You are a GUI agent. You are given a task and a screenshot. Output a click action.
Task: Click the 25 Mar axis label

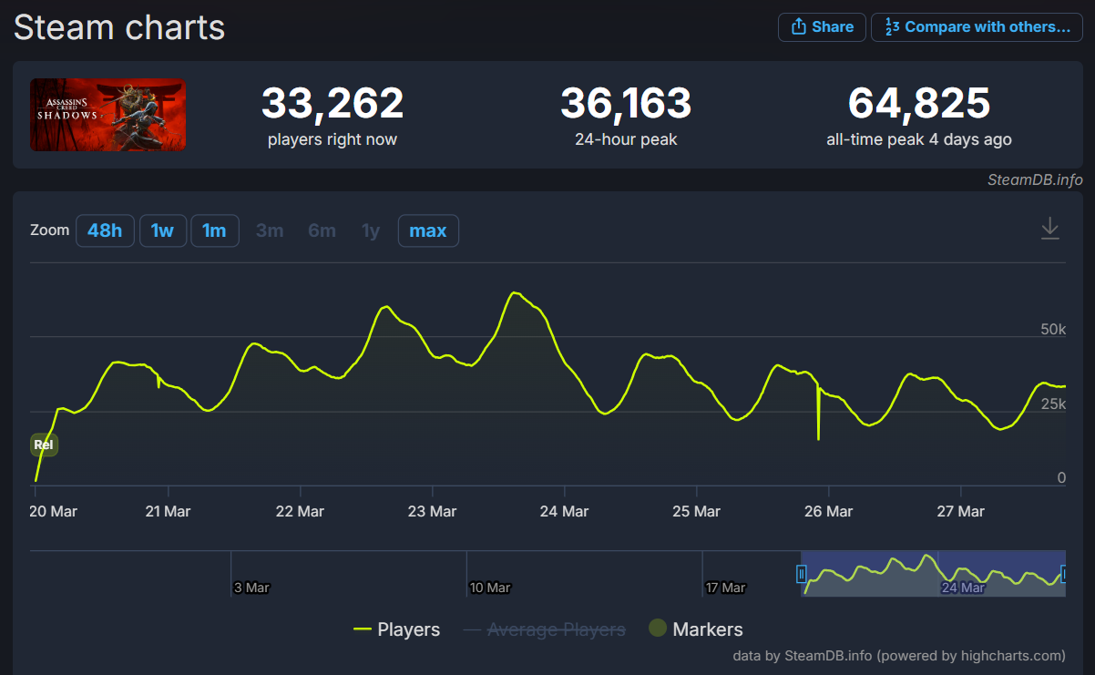pos(696,511)
